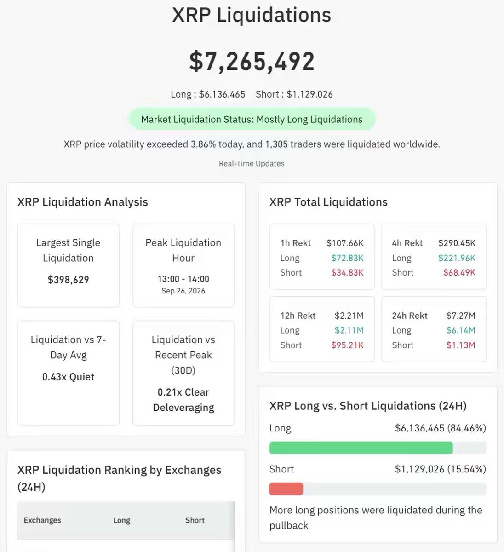
Task: Click the Market Liquidation Status badge
Action: pyautogui.click(x=252, y=120)
